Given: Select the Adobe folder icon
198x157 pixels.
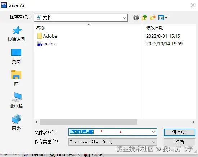Looking at the screenshot, I should click(x=40, y=36).
